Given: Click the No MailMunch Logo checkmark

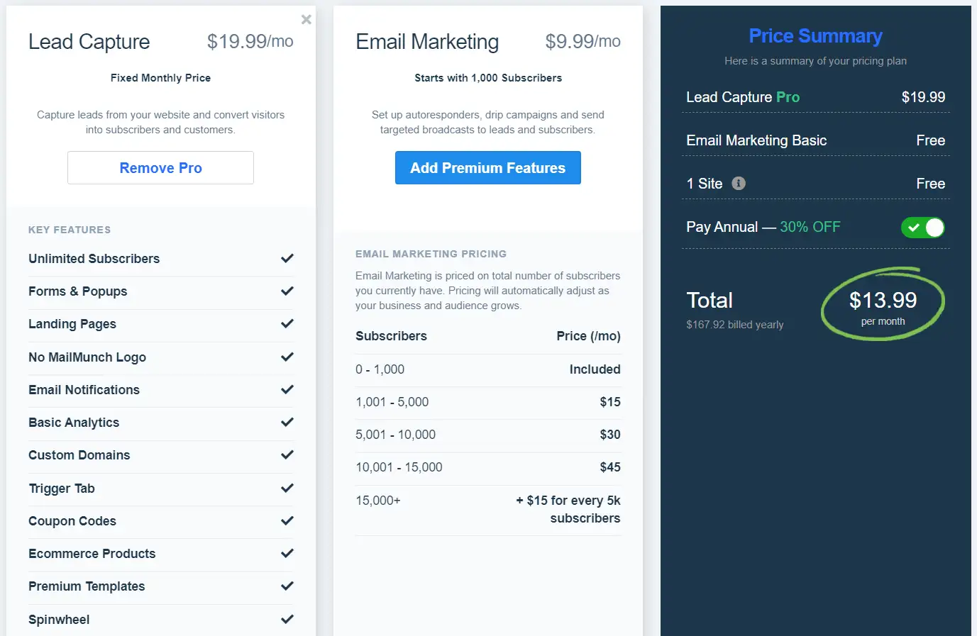Looking at the screenshot, I should click(287, 357).
